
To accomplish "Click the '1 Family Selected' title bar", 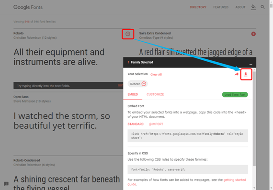I will pos(190,62).
